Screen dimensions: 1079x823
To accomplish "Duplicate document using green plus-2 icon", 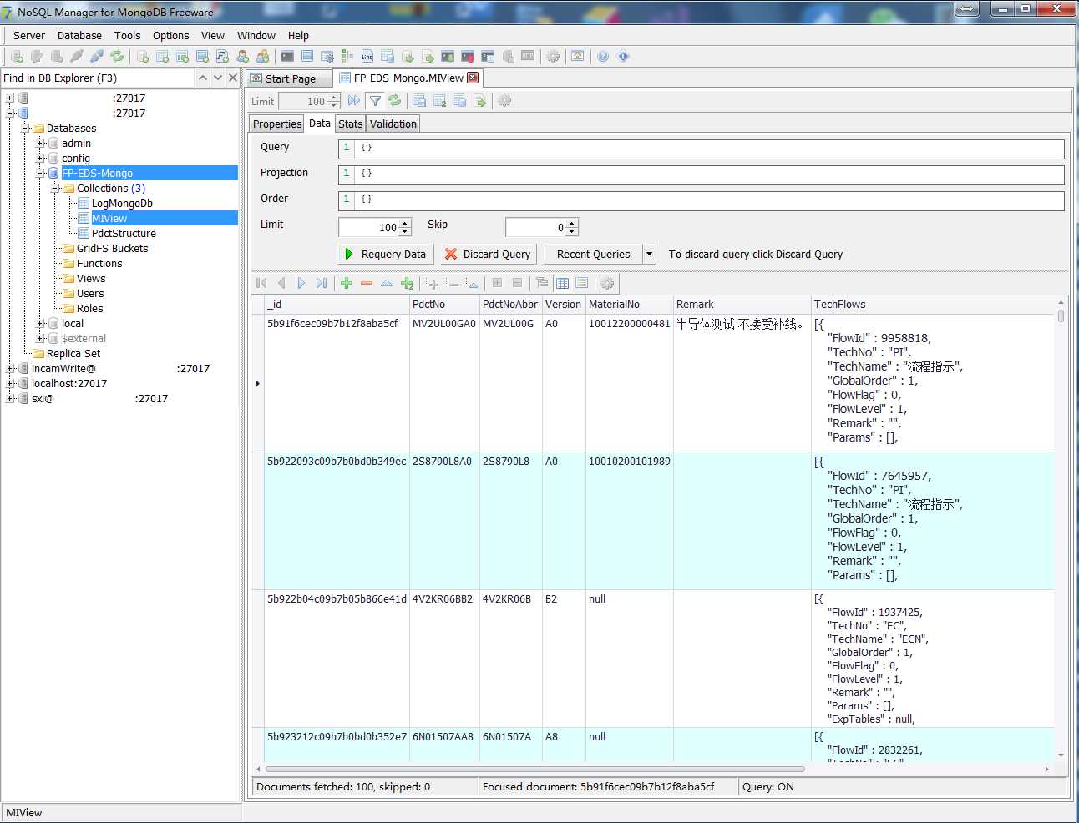I will coord(407,283).
